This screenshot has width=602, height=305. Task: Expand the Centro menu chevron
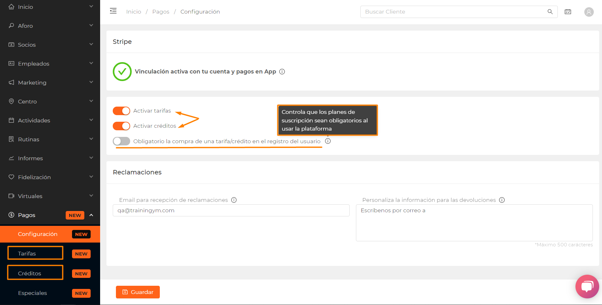pyautogui.click(x=91, y=101)
